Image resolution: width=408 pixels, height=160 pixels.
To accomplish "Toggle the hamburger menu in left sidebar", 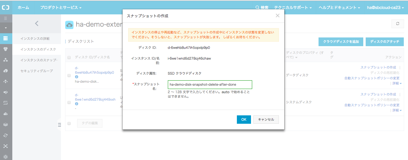I will pyautogui.click(x=6, y=19).
